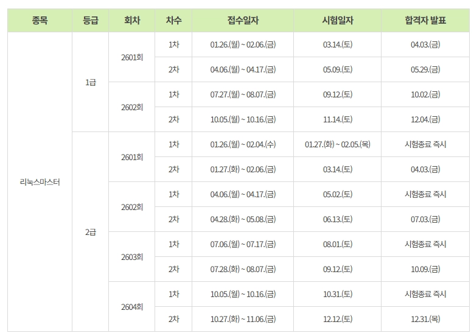Click exam date 12.12.(토)

[337, 319]
